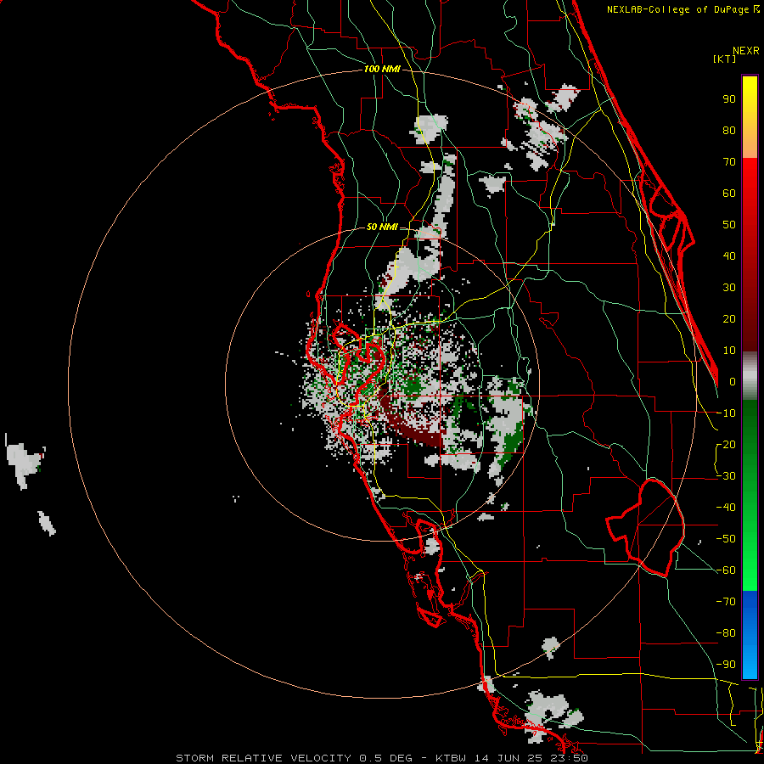Click the blue bottom segment of the color bar
The image size is (764, 764).
point(750,635)
